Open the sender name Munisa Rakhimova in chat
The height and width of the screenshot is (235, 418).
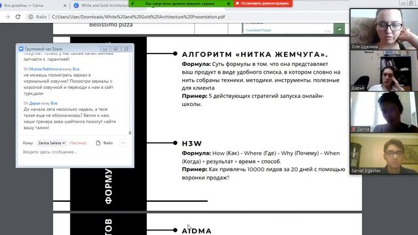pyautogui.click(x=45, y=69)
